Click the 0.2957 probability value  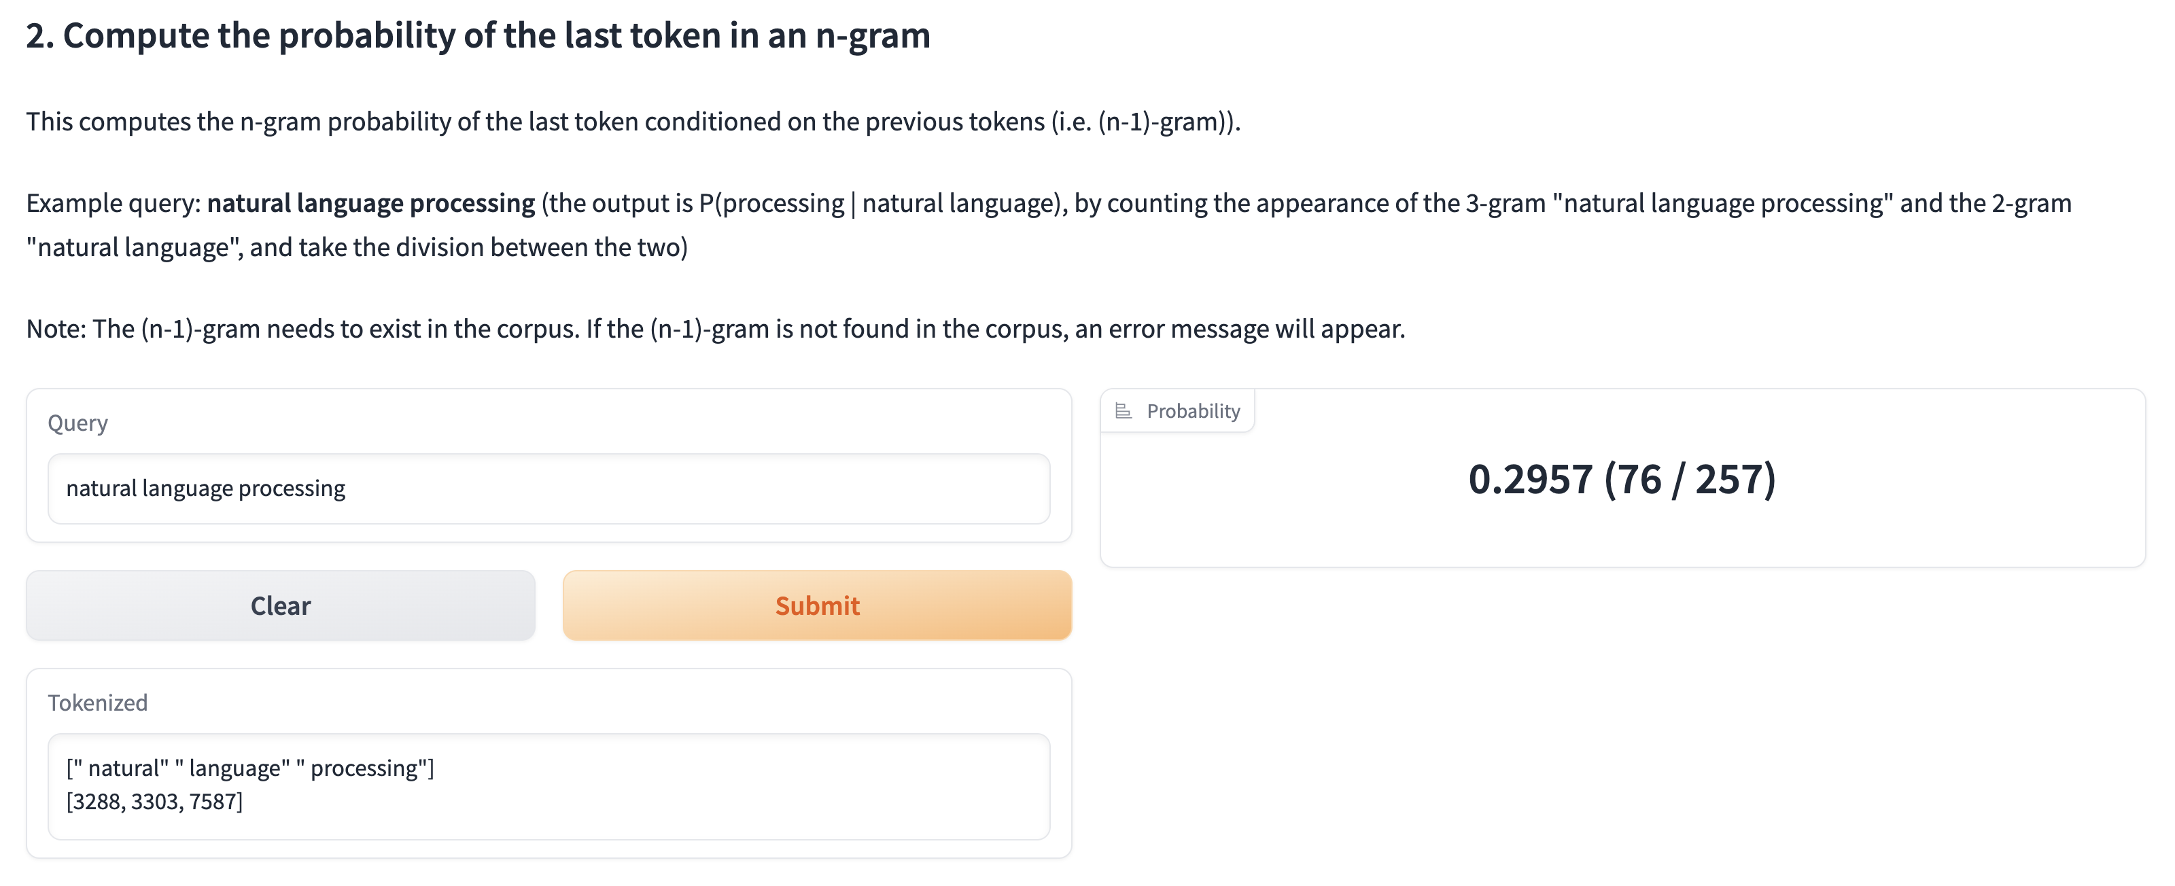point(1530,479)
